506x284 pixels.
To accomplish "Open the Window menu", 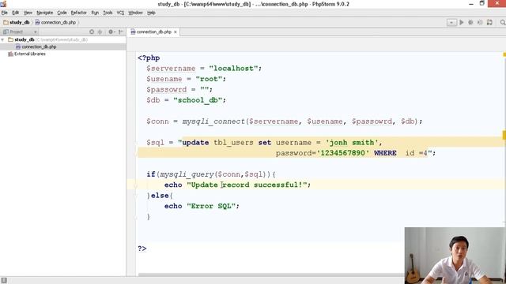I will 135,13.
